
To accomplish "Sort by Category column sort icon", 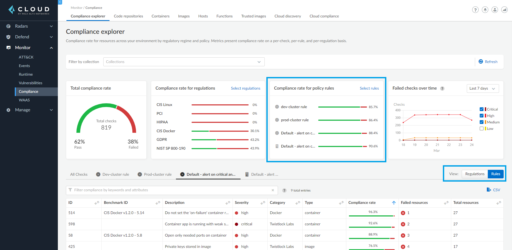I will [x=298, y=203].
